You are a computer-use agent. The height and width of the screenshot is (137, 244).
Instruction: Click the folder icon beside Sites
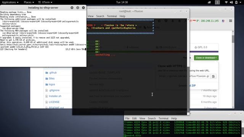pyautogui.click(x=47, y=79)
